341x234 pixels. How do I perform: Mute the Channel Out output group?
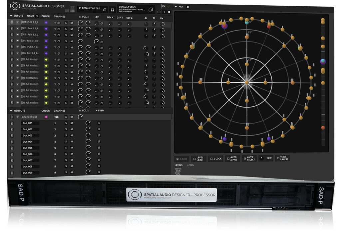point(72,117)
